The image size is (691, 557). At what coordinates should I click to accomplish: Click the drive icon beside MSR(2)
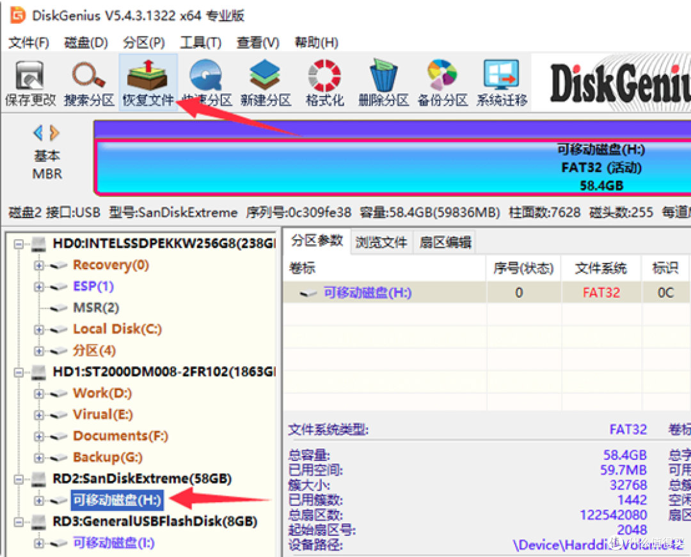(x=59, y=308)
